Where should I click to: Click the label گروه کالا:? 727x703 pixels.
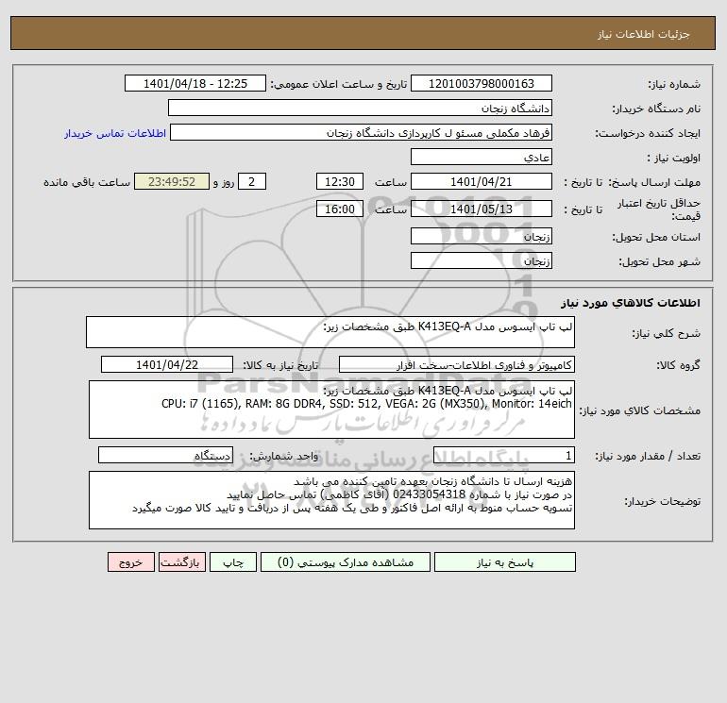[678, 365]
